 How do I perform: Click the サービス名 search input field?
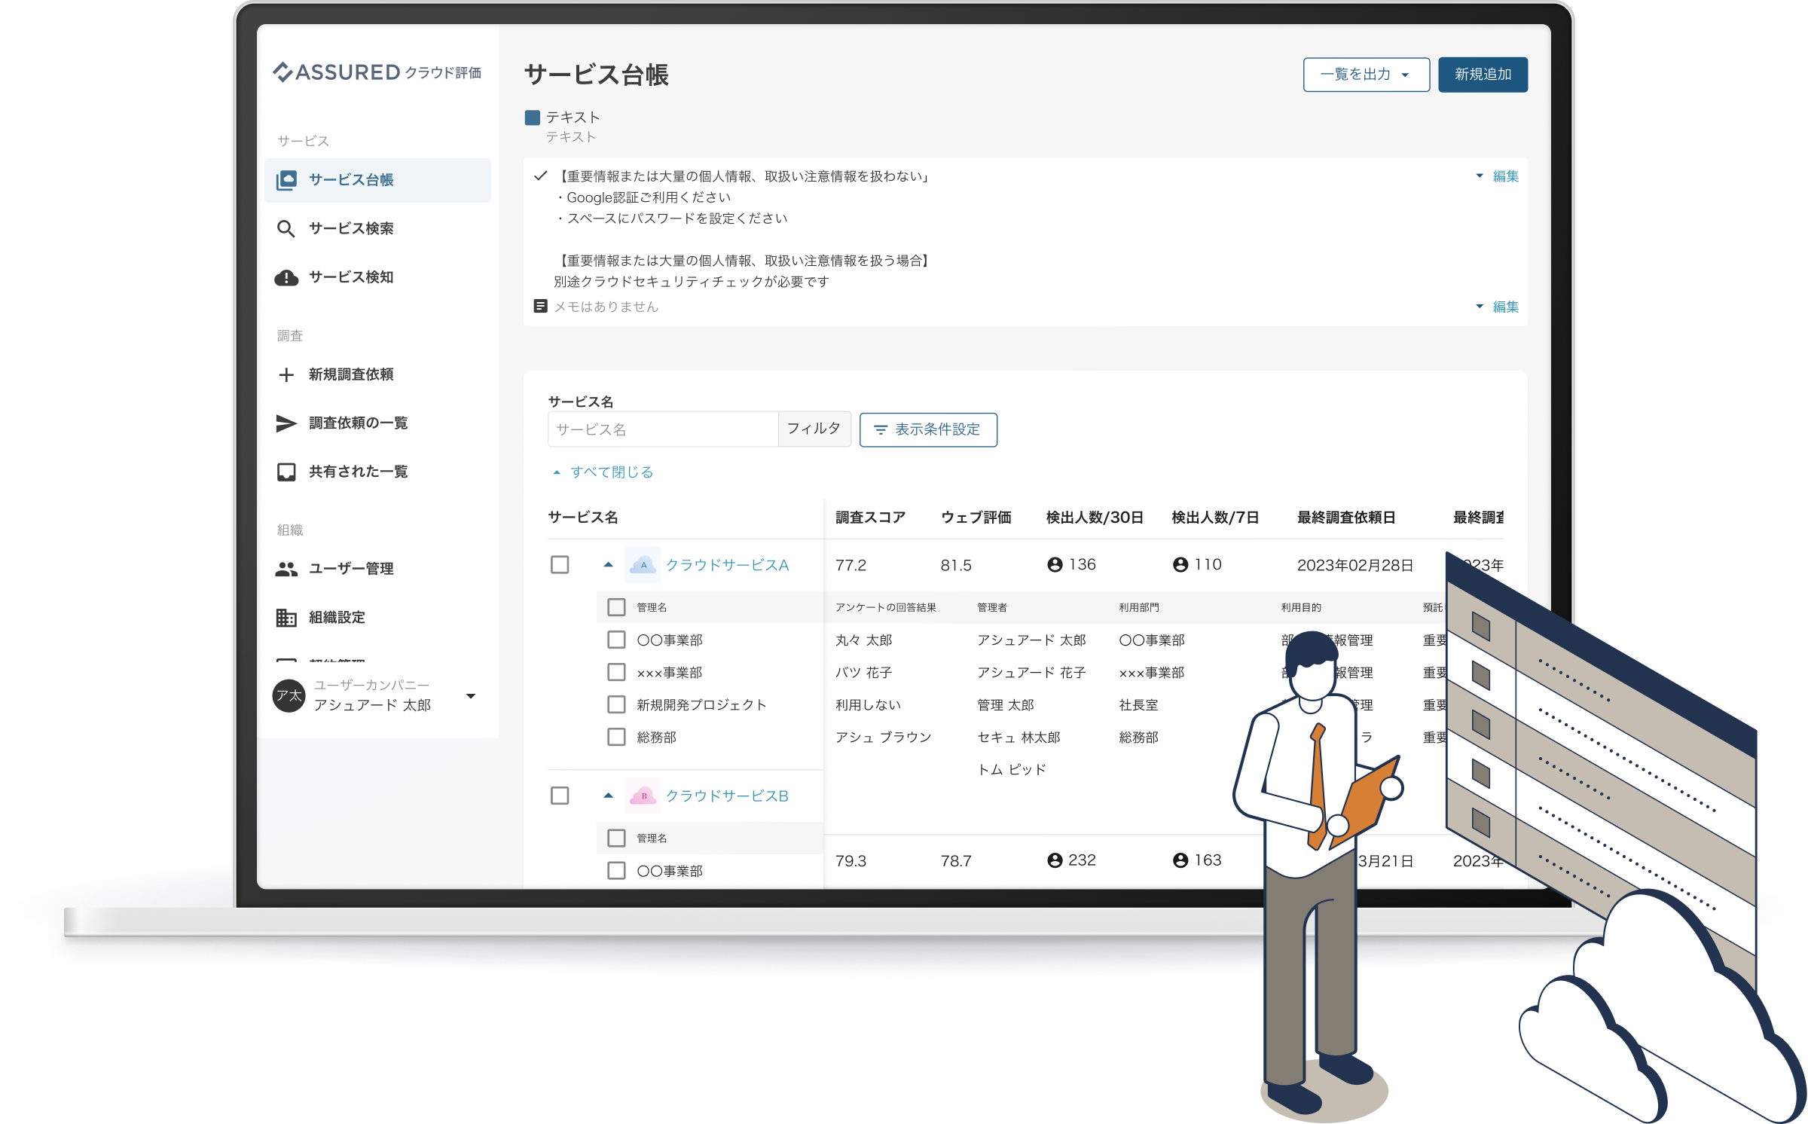(x=663, y=429)
